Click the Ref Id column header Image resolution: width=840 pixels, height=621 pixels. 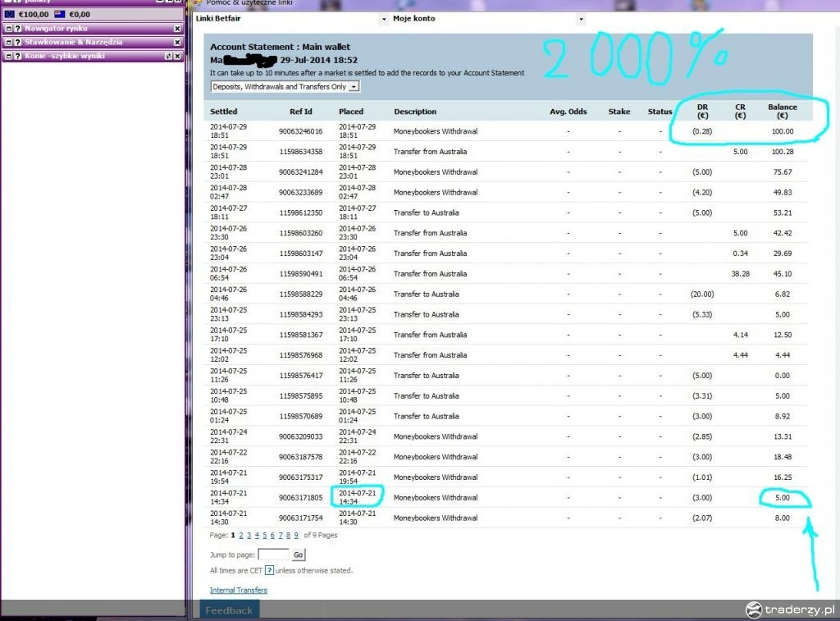click(x=300, y=112)
